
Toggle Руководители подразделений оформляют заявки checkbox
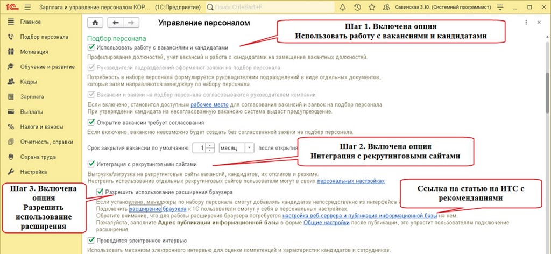91,67
